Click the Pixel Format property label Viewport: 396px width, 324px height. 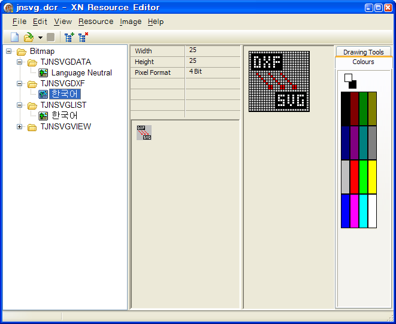click(x=153, y=72)
